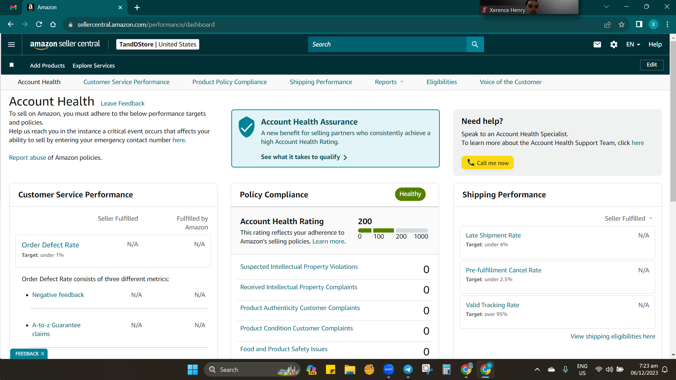The image size is (676, 380).
Task: Reload the page
Action: click(39, 24)
